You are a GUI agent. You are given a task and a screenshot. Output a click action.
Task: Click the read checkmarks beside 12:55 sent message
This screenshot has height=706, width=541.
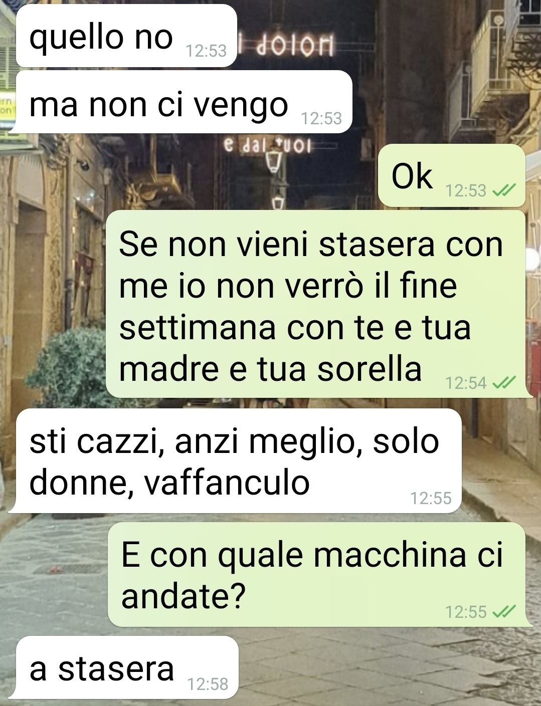(x=504, y=612)
